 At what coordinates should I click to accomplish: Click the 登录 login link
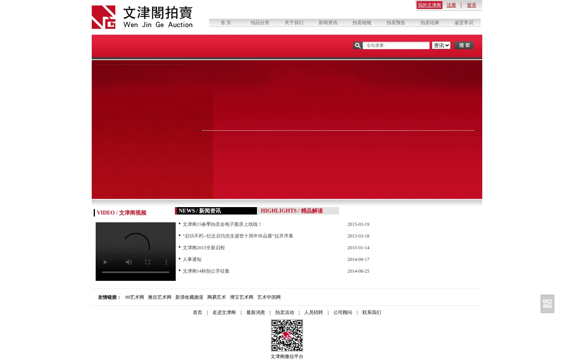tap(472, 5)
